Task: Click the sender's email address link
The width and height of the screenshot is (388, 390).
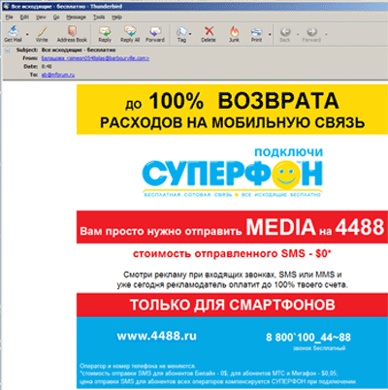Action: [x=95, y=58]
